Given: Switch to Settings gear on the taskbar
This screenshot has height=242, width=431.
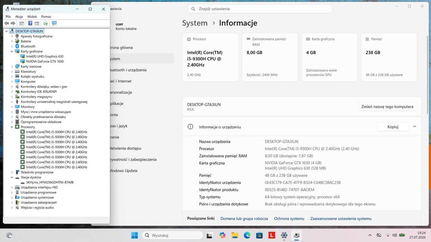Looking at the screenshot, I should click(284, 235).
